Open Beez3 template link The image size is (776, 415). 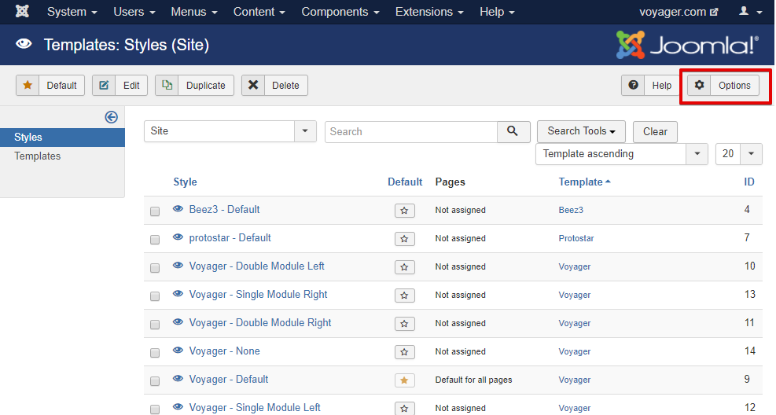point(571,210)
